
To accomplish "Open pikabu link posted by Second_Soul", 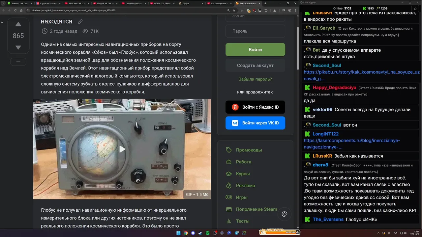I will [361, 75].
